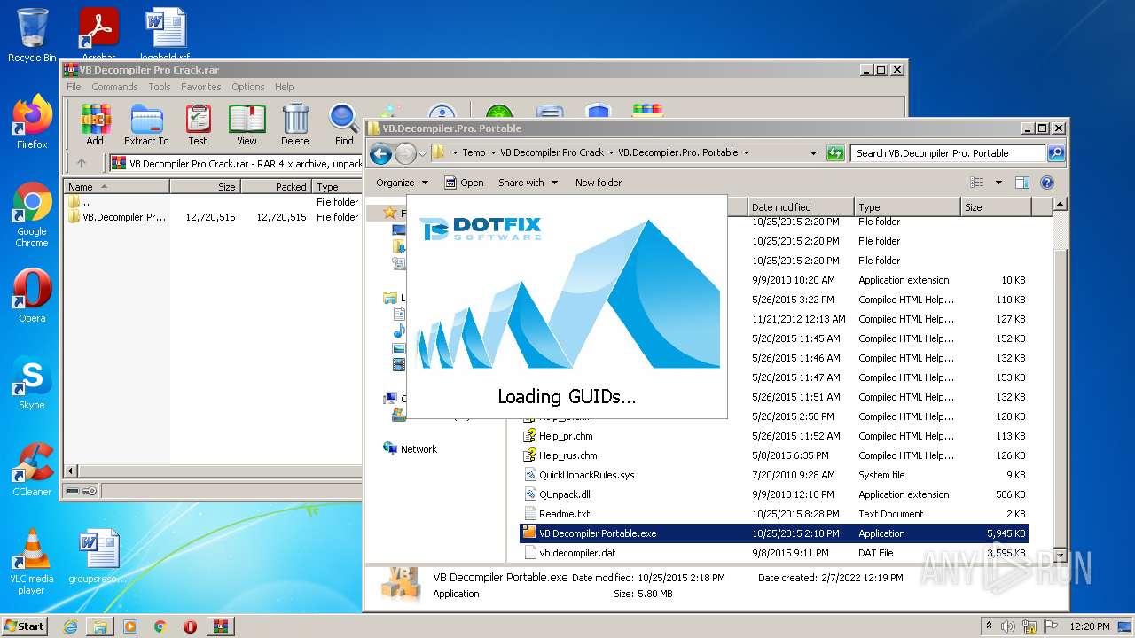
Task: Open recent pages dropdown next to navigation arrows
Action: [x=423, y=153]
